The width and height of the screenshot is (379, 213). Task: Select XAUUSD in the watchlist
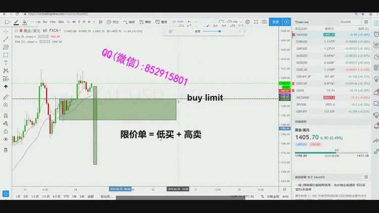[x=303, y=35]
